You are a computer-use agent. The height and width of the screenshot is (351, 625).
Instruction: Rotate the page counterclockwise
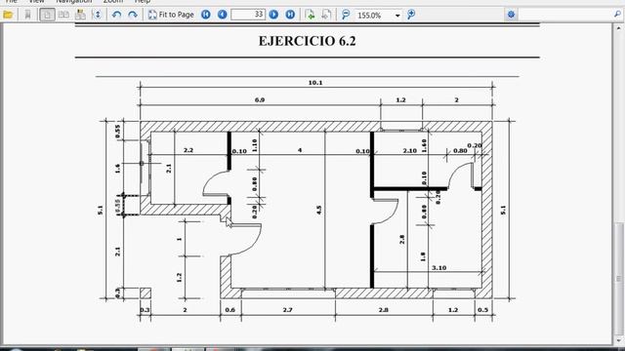coord(116,16)
